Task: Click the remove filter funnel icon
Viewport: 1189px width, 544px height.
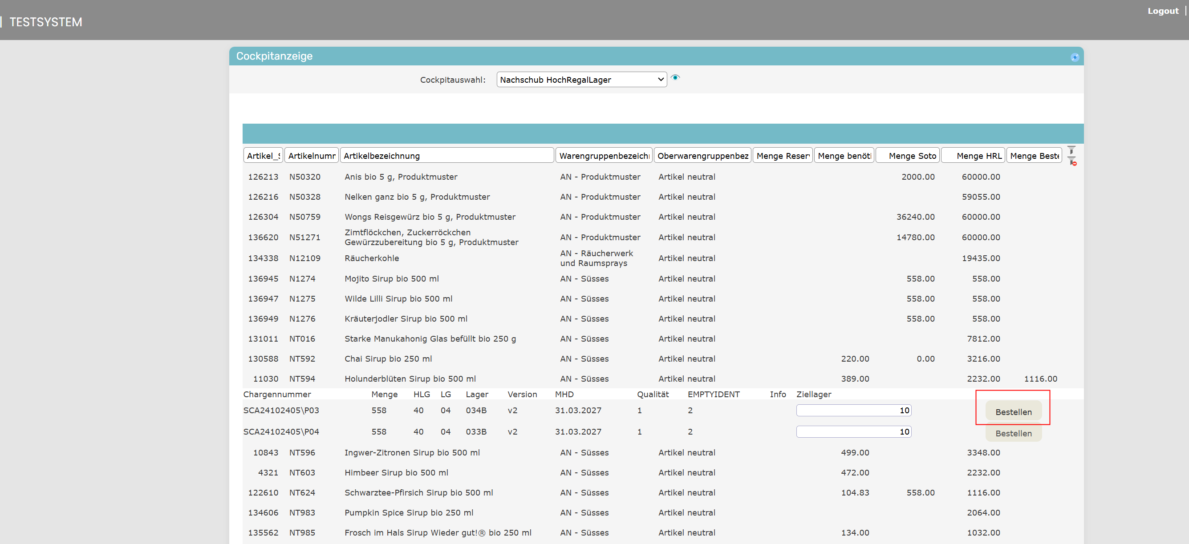Action: [x=1072, y=161]
